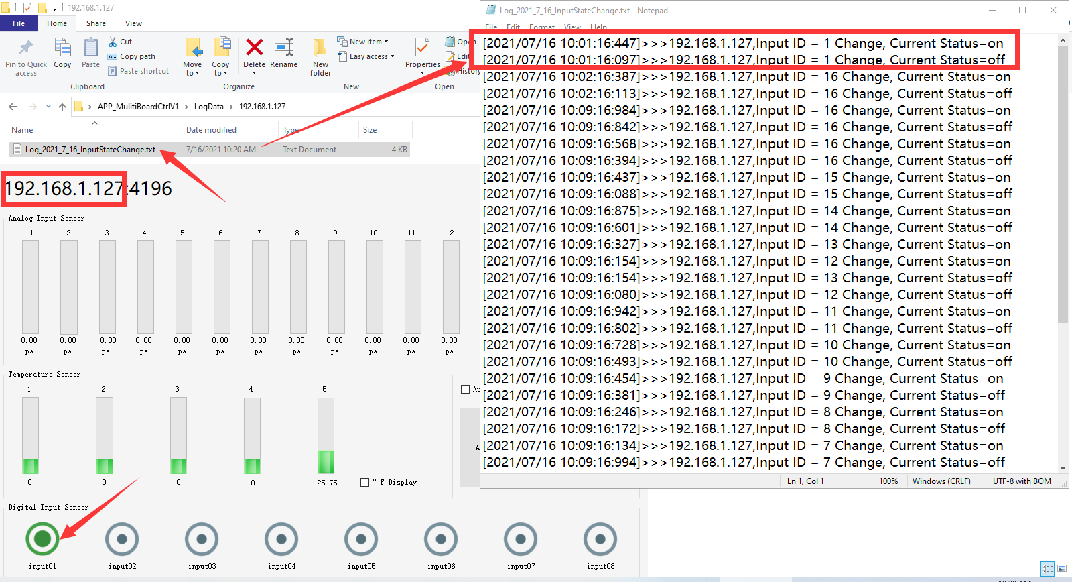The width and height of the screenshot is (1072, 582).
Task: Click temperature sensor 5 level bar
Action: pos(326,436)
